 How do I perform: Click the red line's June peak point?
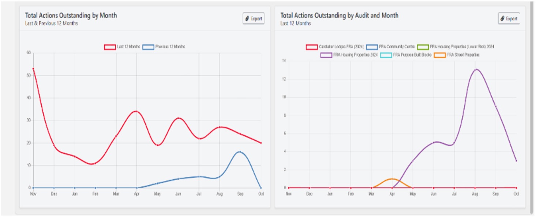[x=178, y=118]
